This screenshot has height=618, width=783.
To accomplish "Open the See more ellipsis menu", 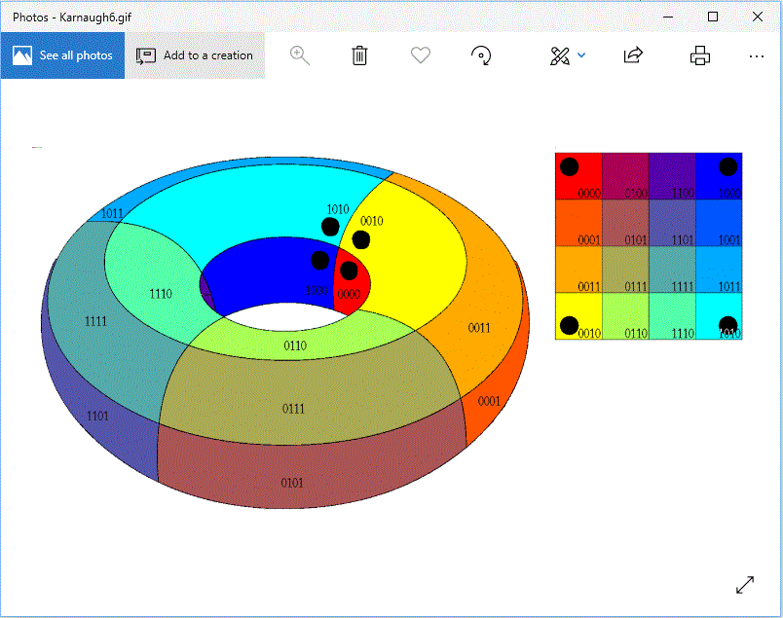I will tap(757, 56).
